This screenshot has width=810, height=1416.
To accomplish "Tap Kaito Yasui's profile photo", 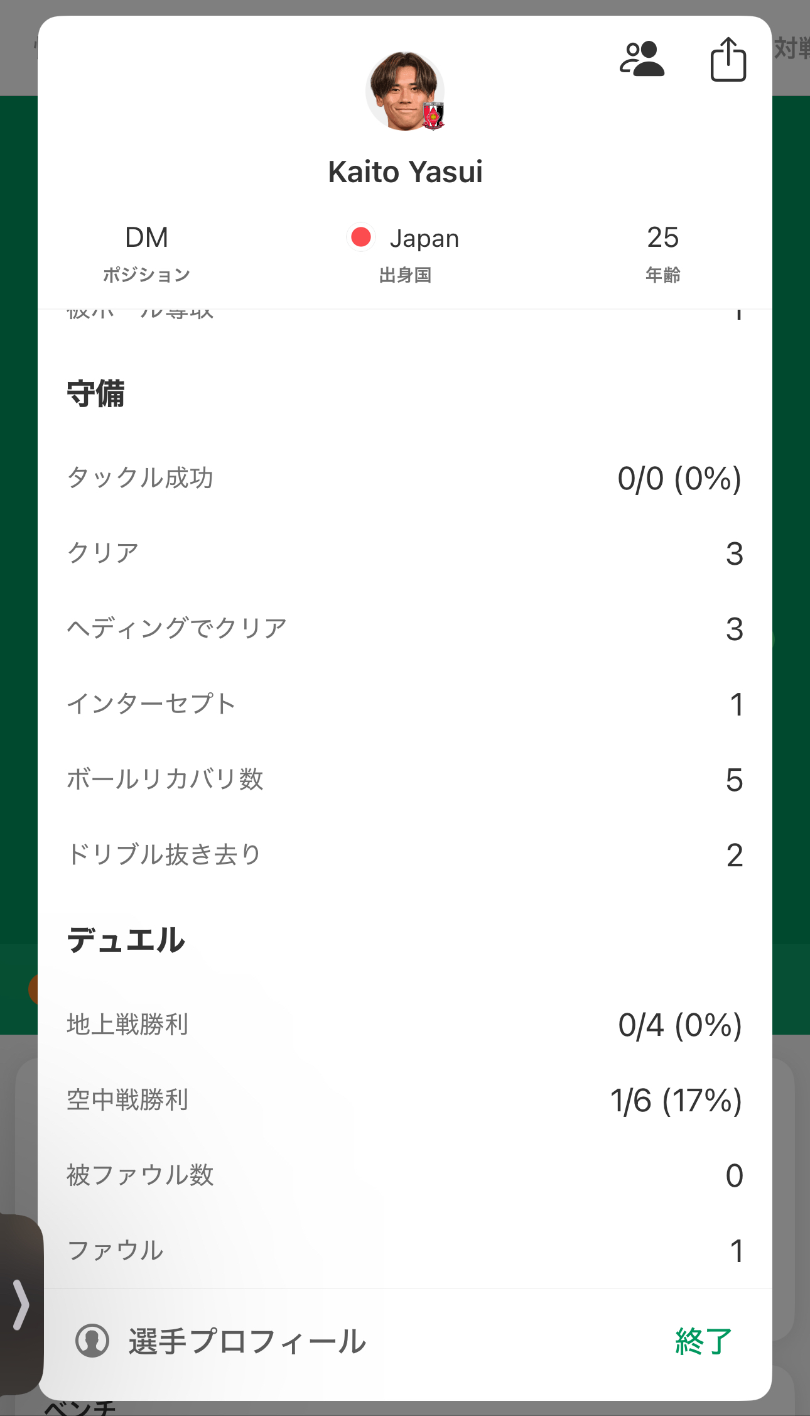I will tap(405, 91).
